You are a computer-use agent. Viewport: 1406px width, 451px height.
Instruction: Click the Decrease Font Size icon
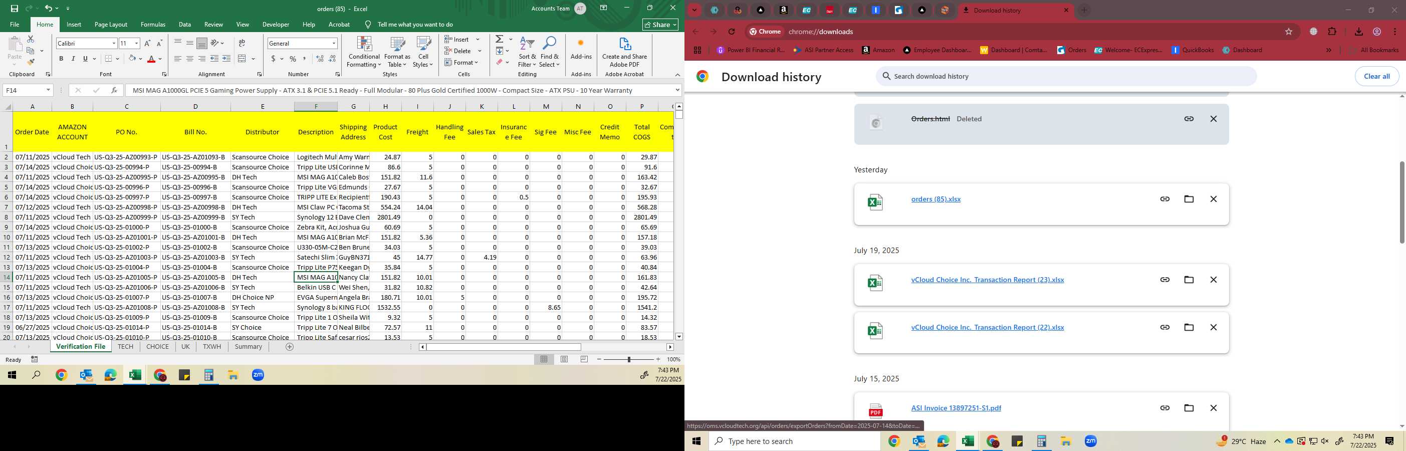tap(159, 43)
